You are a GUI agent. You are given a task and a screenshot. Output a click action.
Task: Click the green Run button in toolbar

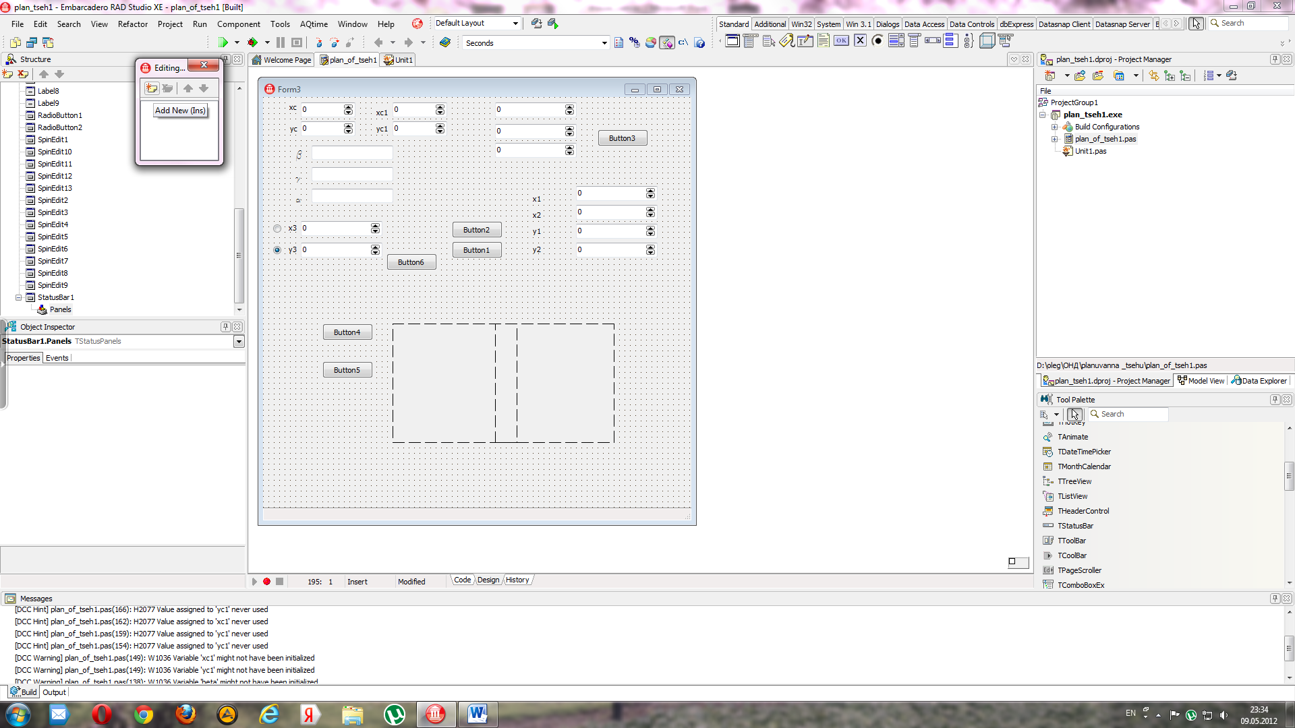pyautogui.click(x=223, y=42)
